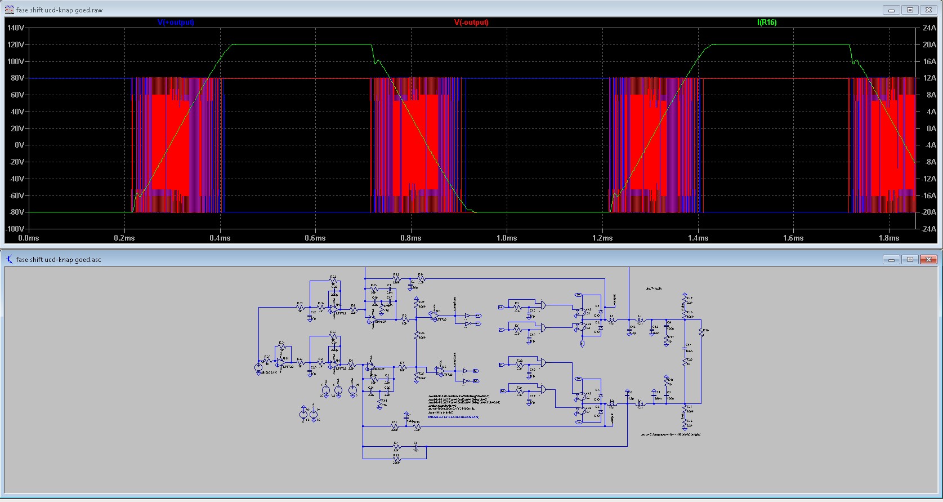Select the upper OPA627 op-amp symbol
Screen dimensions: 943x502
click(371, 319)
